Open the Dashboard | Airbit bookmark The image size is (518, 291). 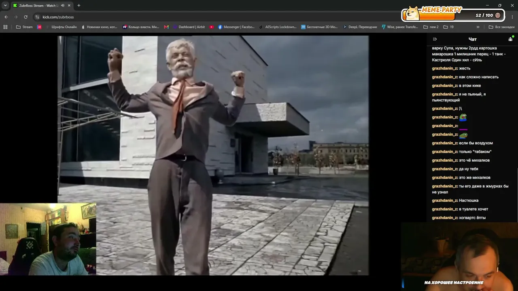pos(189,27)
